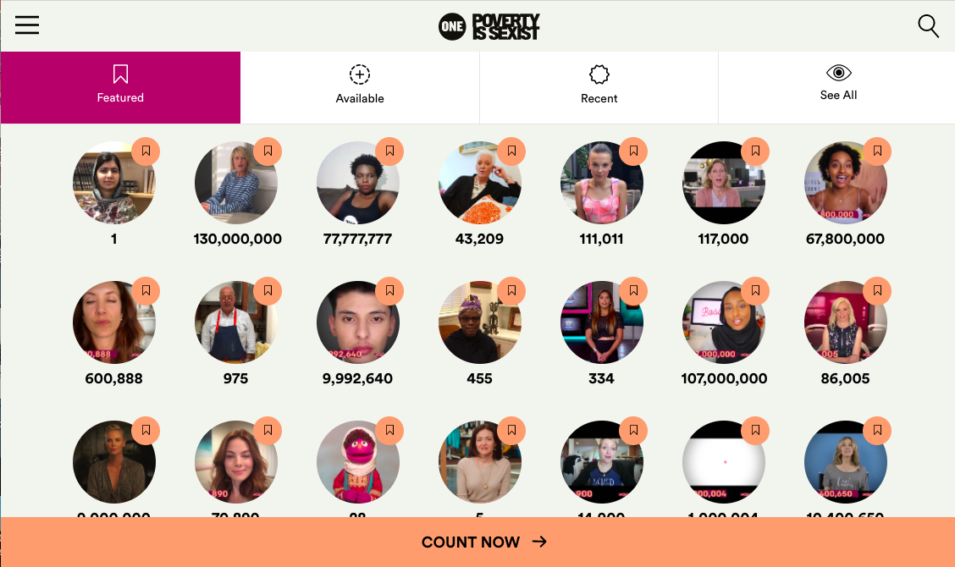The width and height of the screenshot is (955, 567).
Task: Open the hamburger menu
Action: pos(27,25)
